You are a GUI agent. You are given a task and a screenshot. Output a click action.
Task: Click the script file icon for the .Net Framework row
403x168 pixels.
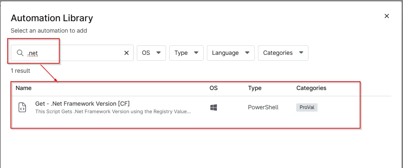point(22,107)
